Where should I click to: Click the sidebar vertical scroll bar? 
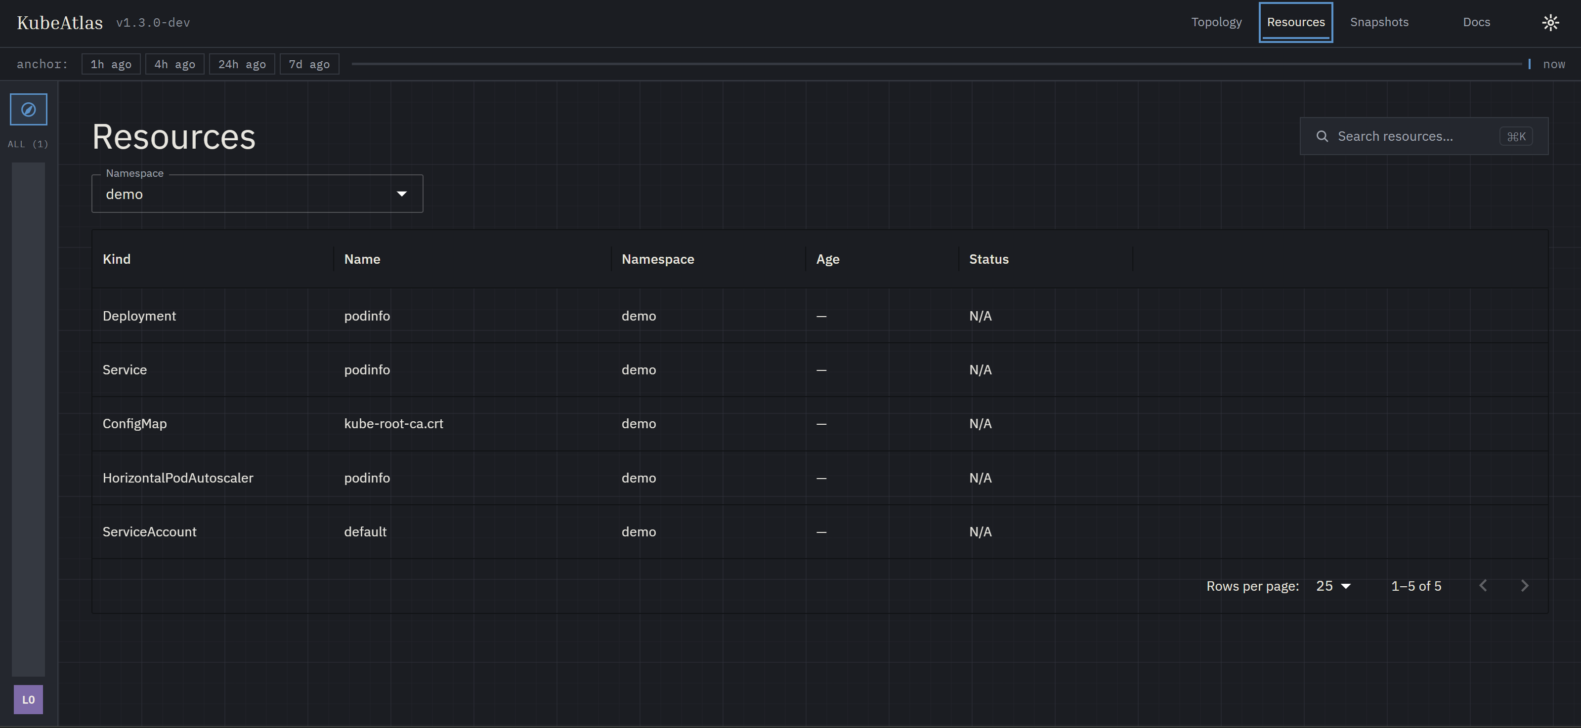coord(28,419)
